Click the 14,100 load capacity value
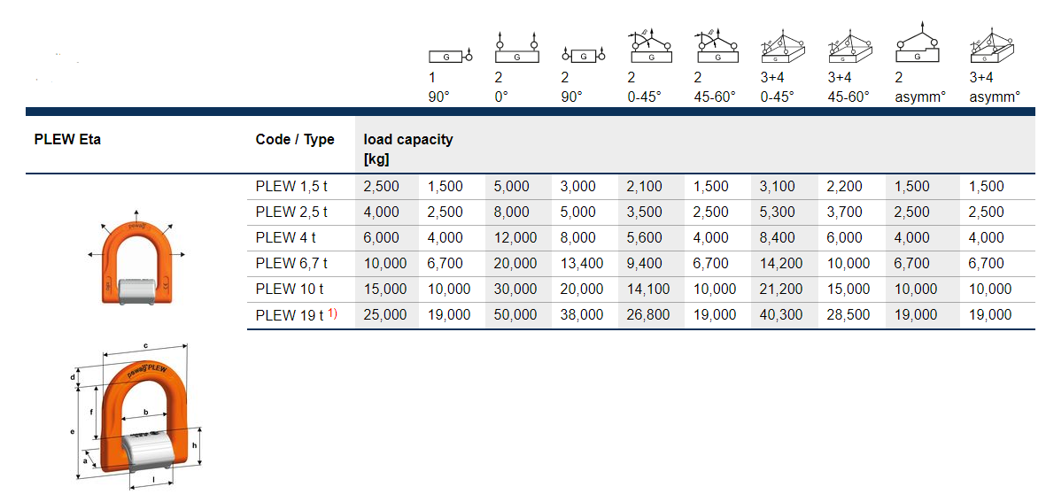This screenshot has width=1046, height=502. tap(648, 290)
